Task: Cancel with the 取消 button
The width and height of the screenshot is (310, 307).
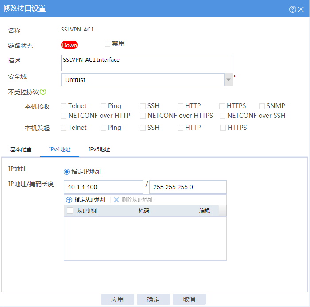Action: 189,299
